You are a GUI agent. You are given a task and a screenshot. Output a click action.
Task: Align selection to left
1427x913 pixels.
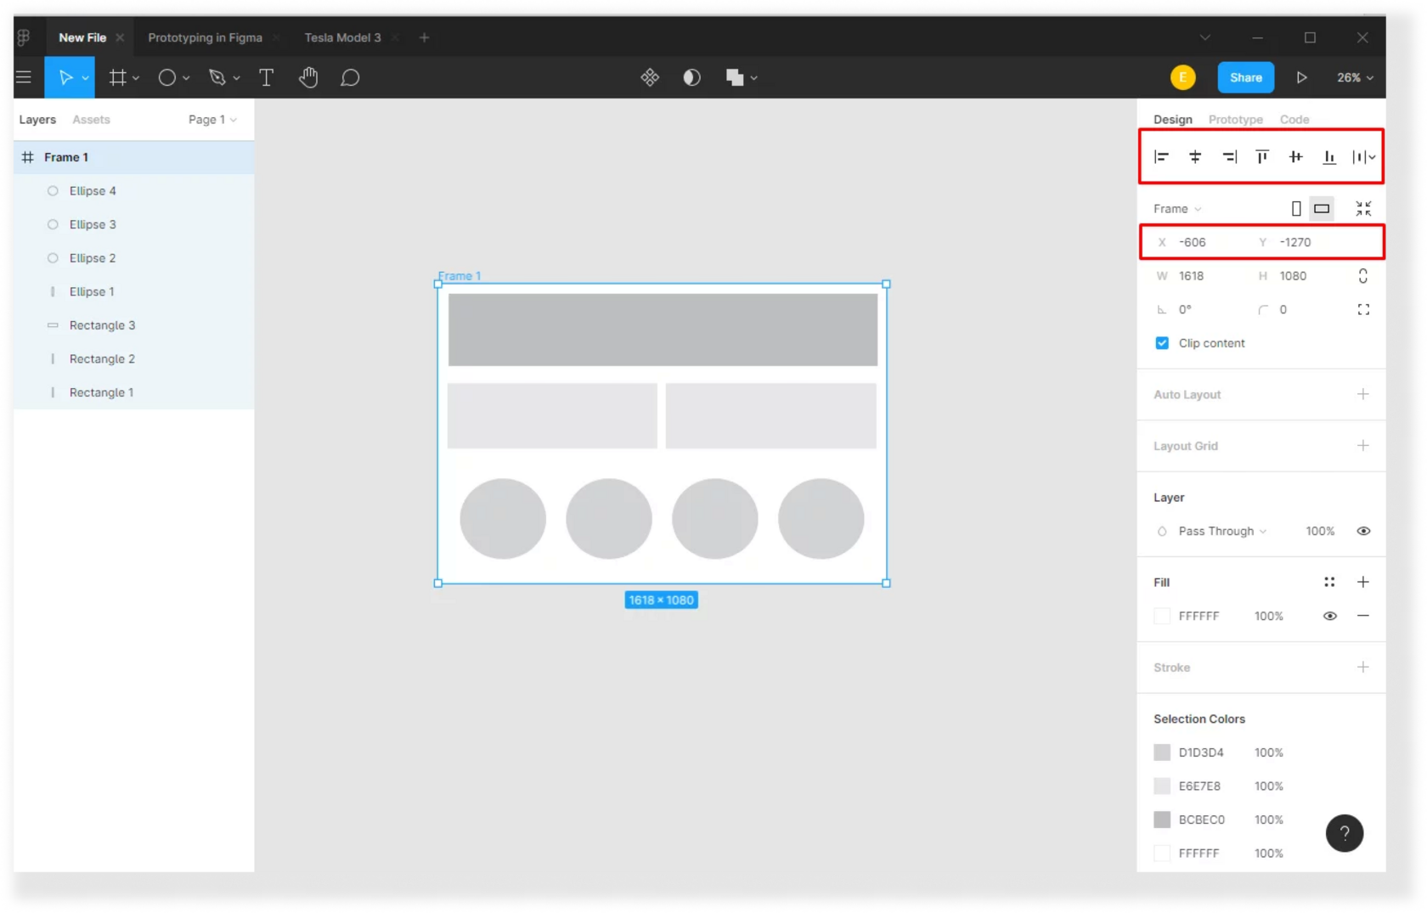[x=1161, y=156]
